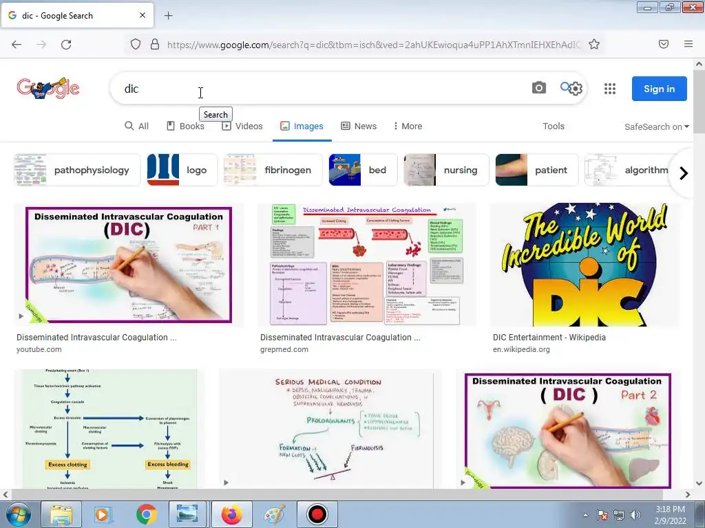705x528 pixels.
Task: Open DIC Entertainment - Wikipedia link
Action: tap(549, 337)
